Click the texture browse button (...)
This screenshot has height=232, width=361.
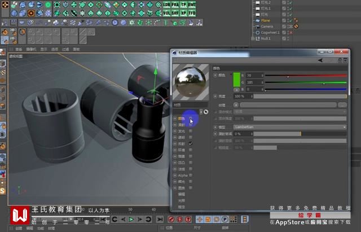click(x=342, y=105)
